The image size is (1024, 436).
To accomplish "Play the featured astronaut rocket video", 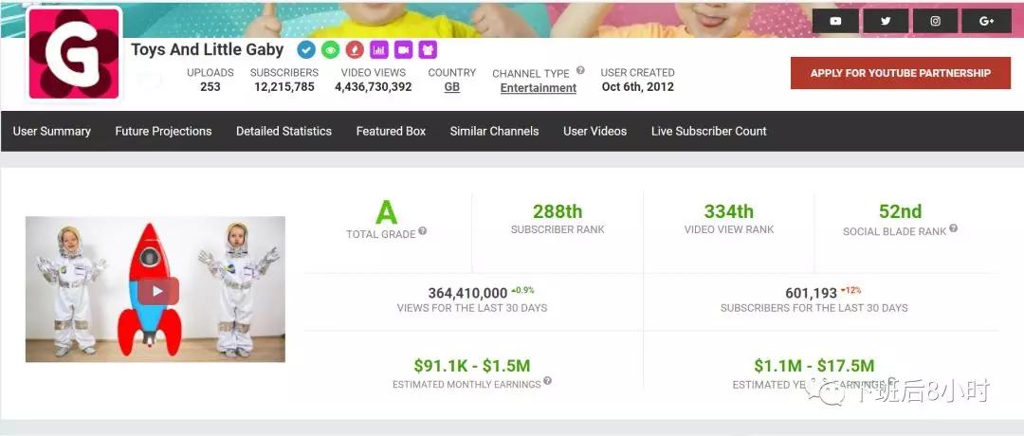I will (x=155, y=290).
